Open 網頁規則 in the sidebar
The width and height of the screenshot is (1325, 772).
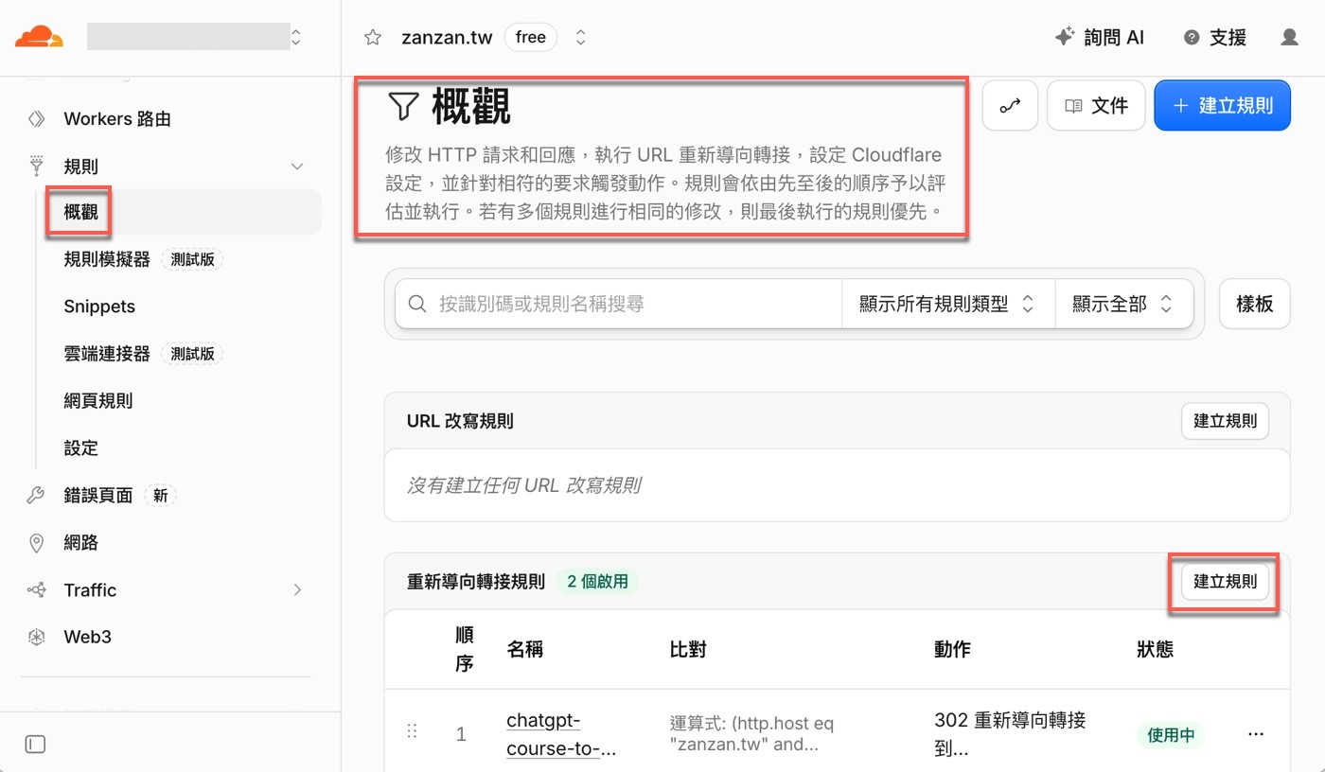[x=98, y=401]
